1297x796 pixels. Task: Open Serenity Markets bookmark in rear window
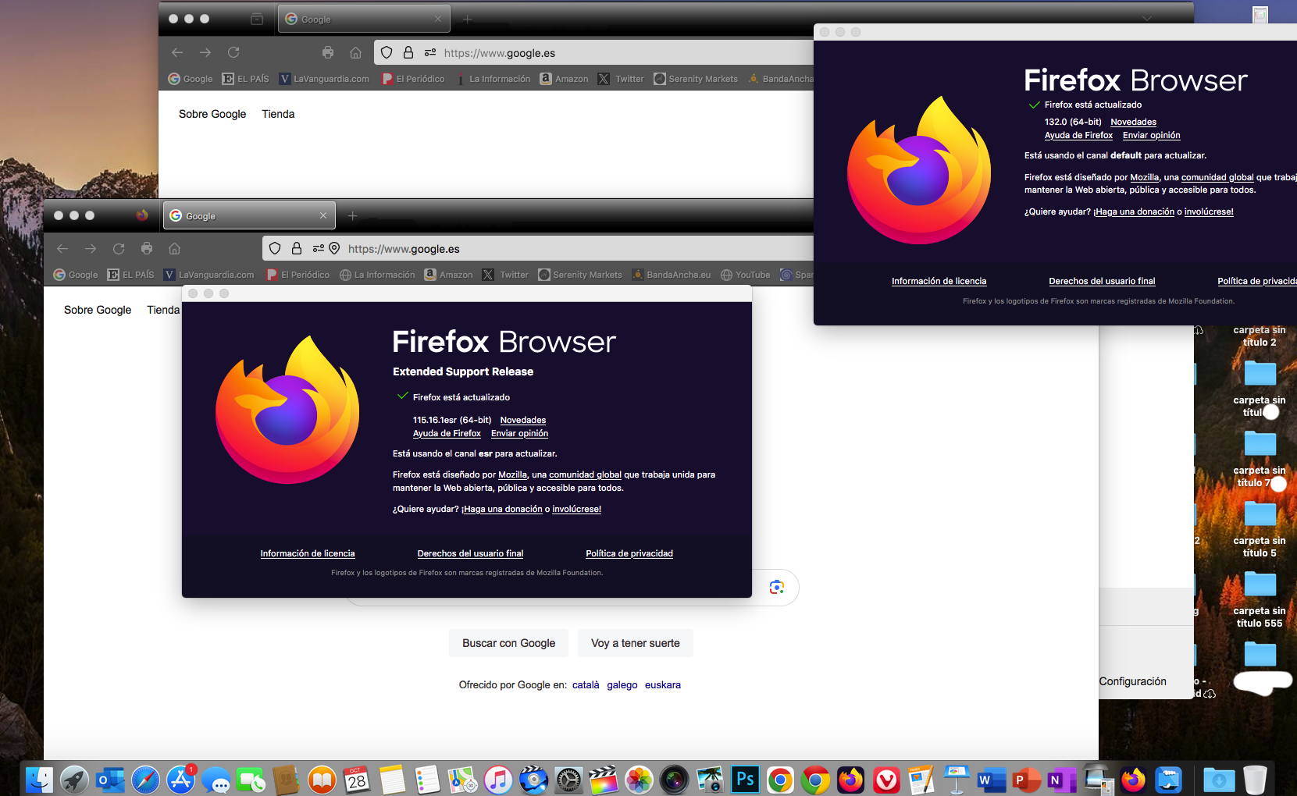(x=696, y=79)
